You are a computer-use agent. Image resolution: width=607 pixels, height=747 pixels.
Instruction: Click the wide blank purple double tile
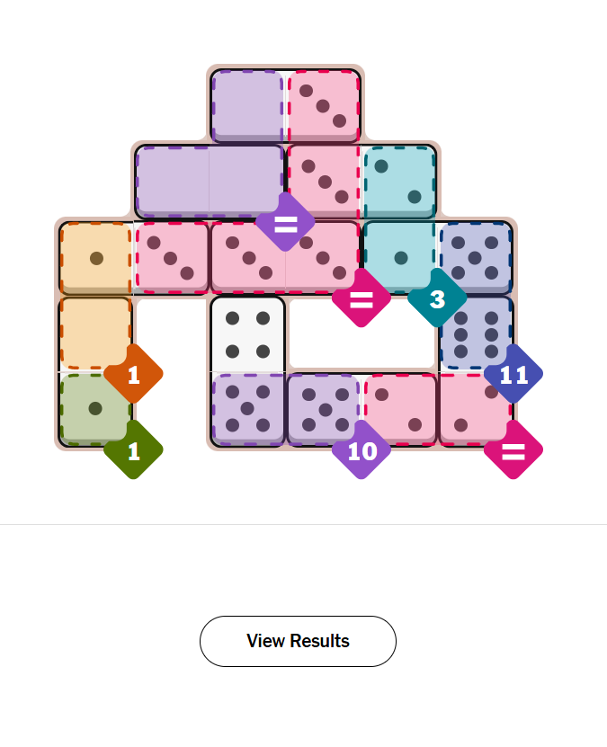pyautogui.click(x=210, y=182)
